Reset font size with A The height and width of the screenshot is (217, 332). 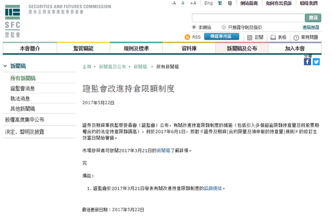183,3
